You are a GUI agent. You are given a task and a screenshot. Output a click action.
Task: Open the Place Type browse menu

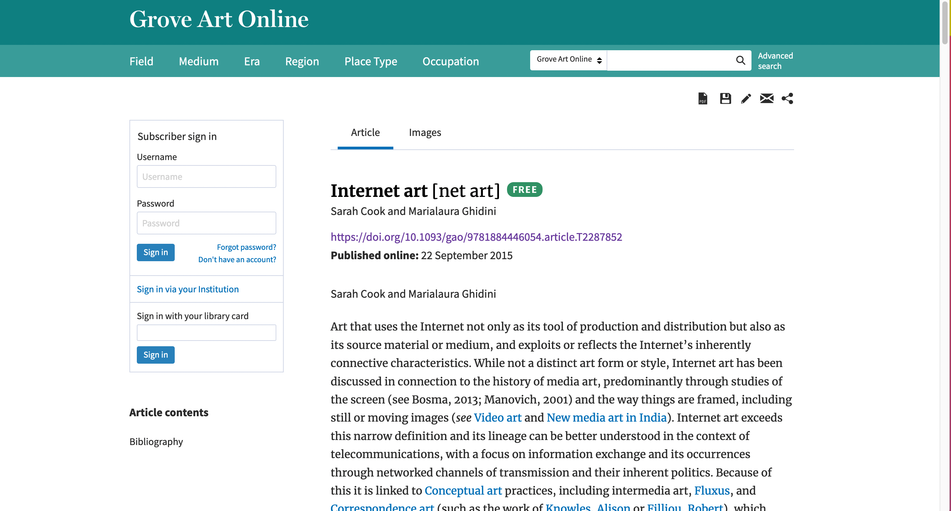coord(371,61)
